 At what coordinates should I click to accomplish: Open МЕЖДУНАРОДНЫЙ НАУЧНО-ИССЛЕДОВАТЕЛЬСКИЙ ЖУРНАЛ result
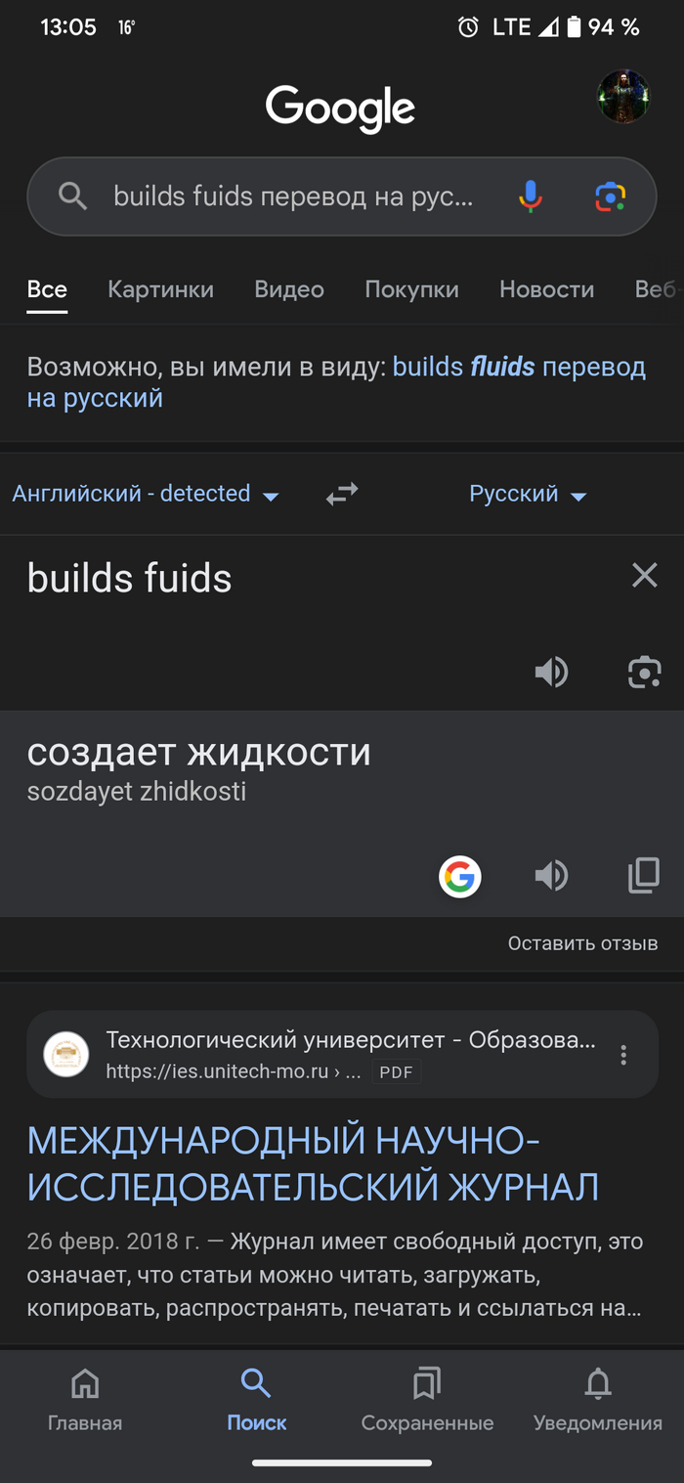[x=313, y=1163]
